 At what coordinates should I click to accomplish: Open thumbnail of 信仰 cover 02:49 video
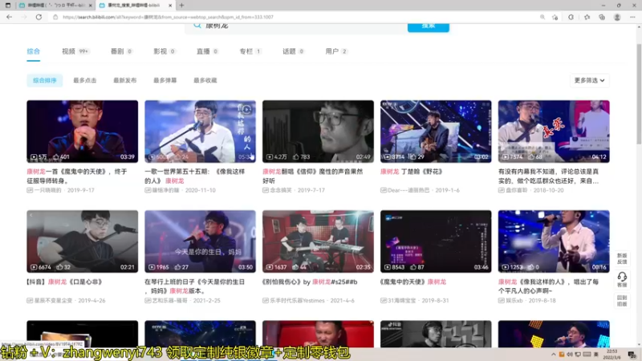tap(318, 132)
